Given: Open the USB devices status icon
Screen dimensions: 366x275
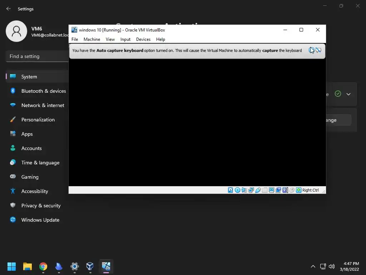Looking at the screenshot, I should tap(258, 190).
